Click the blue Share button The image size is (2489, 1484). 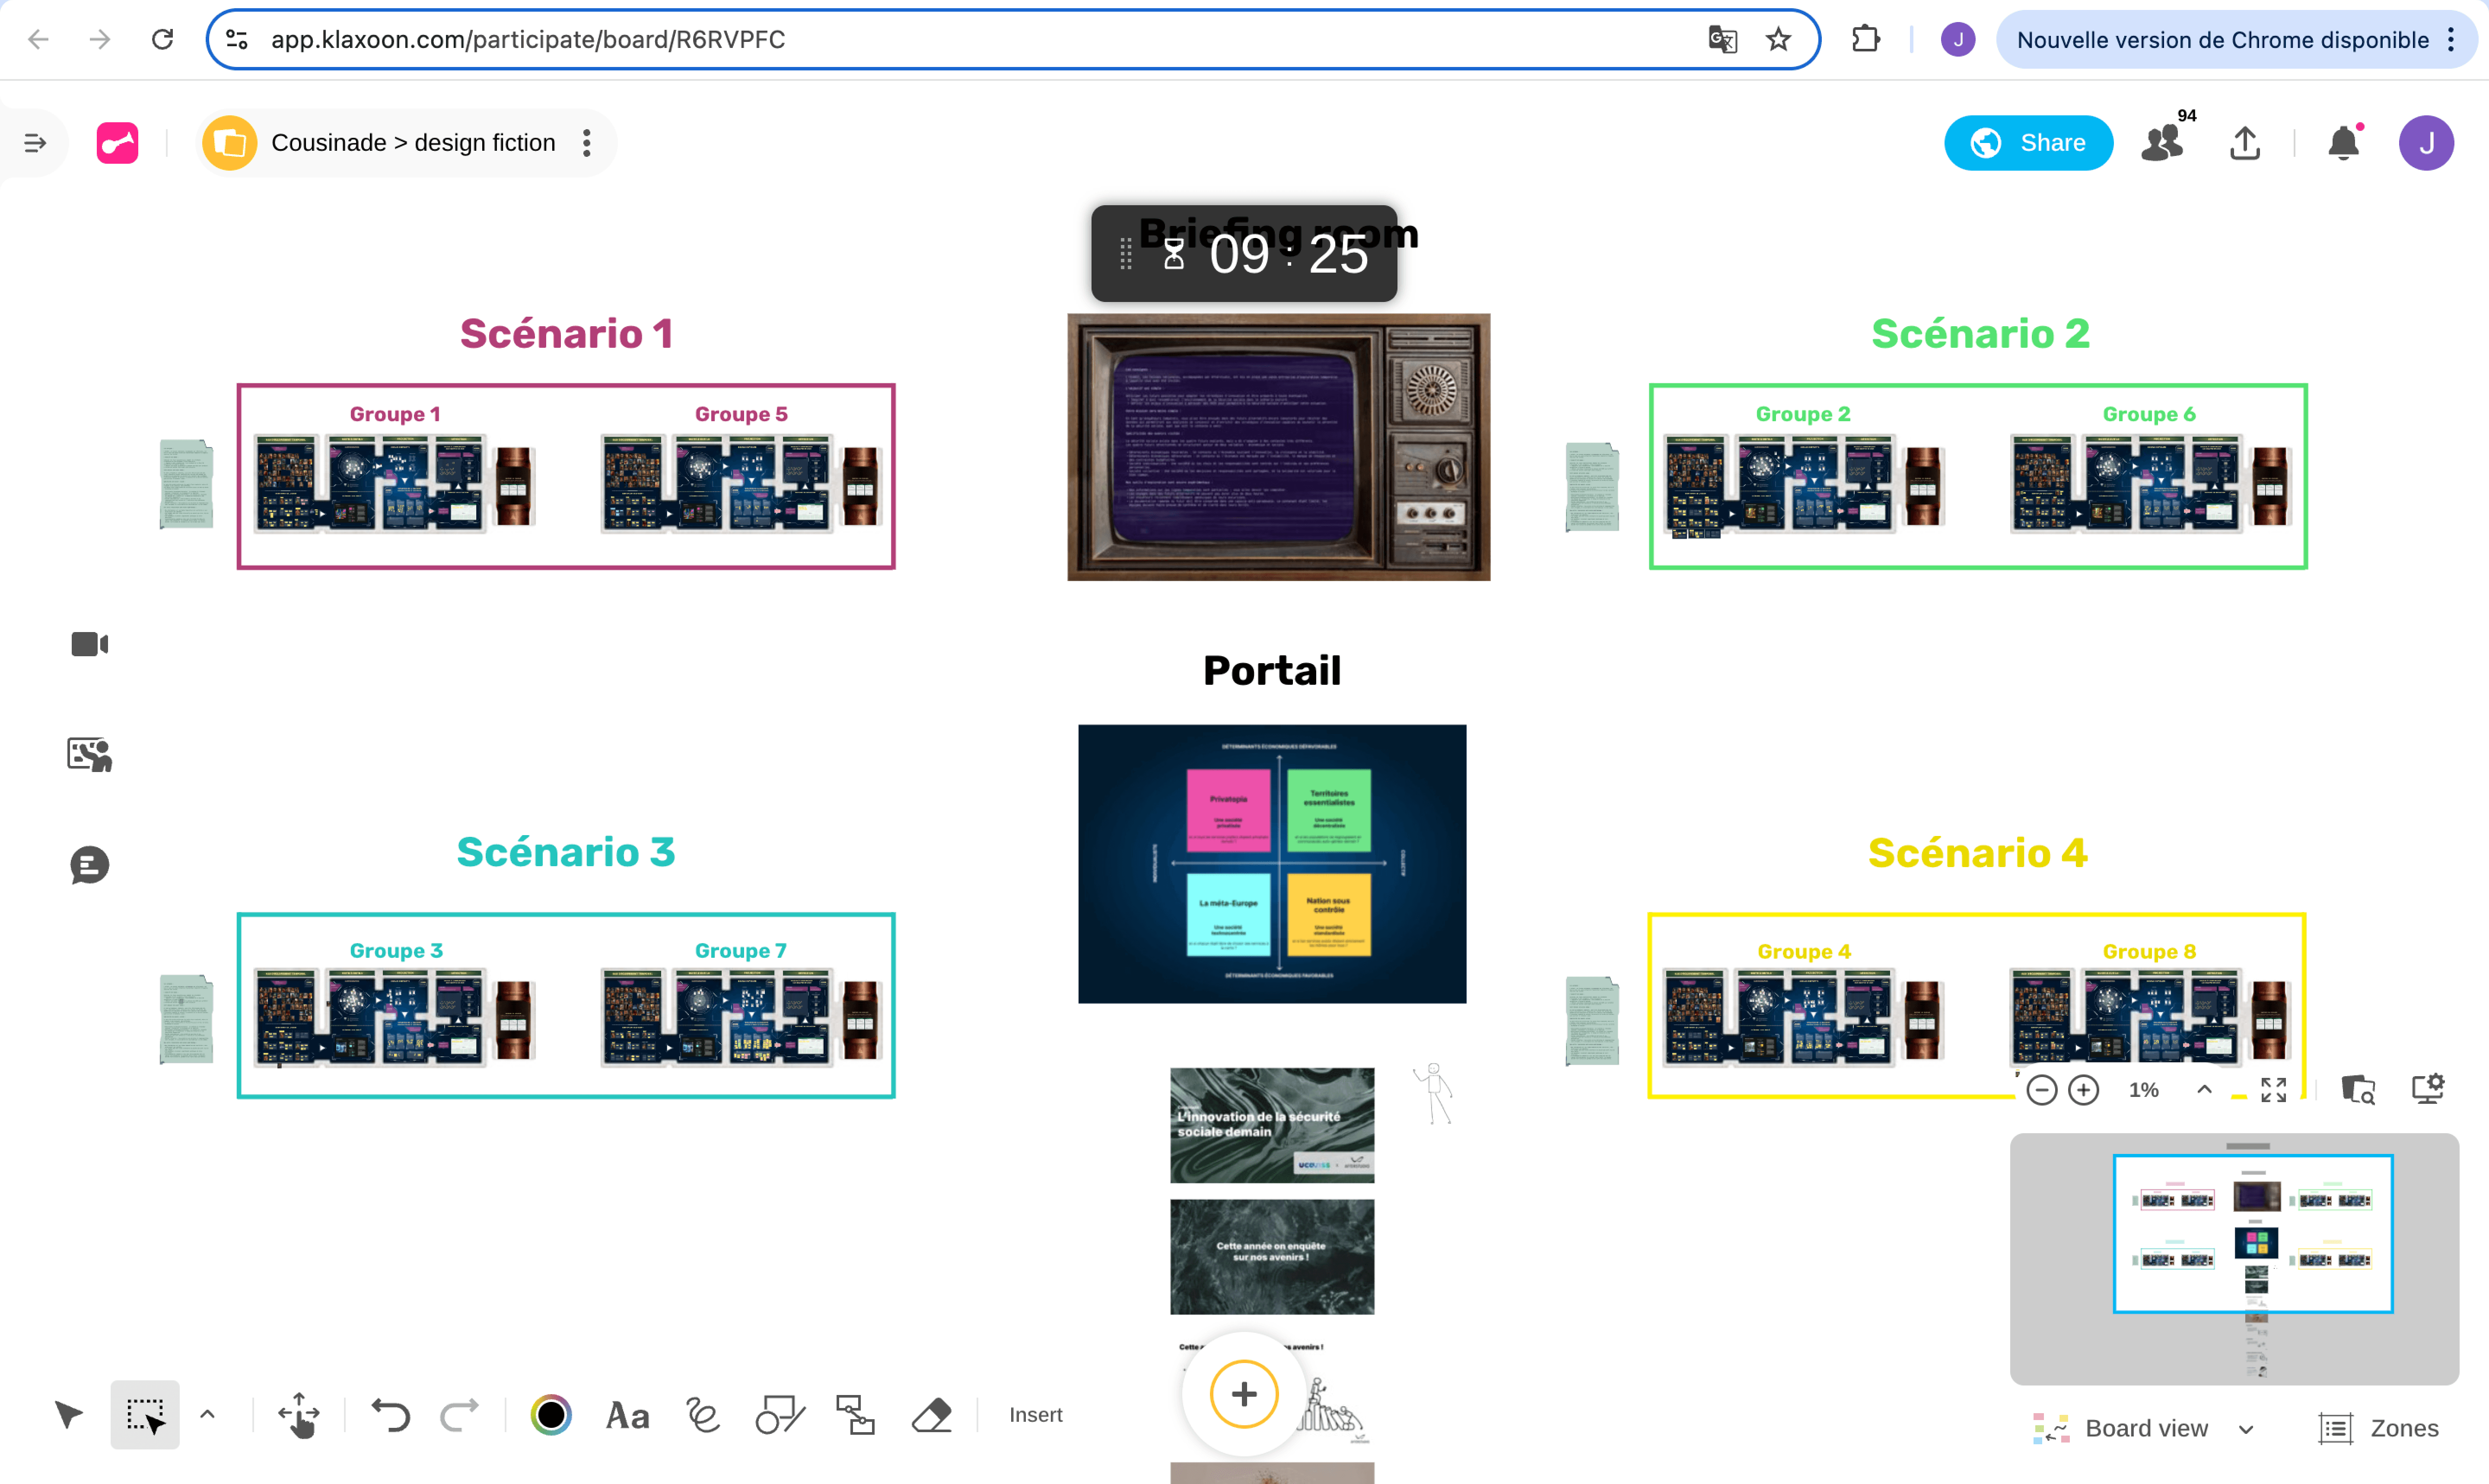click(2028, 143)
